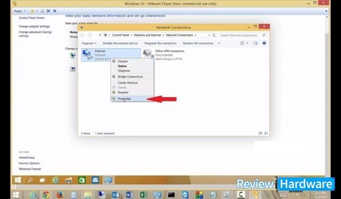Expand the Organize dropdown menu
This screenshot has height=199, width=341.
coord(89,43)
